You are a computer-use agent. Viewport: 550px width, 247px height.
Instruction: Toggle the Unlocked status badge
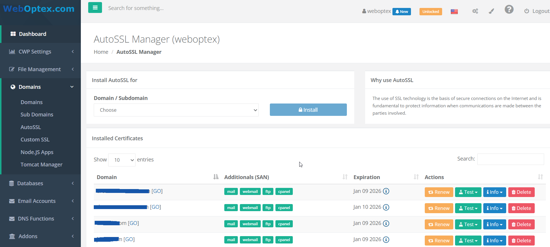pyautogui.click(x=431, y=11)
